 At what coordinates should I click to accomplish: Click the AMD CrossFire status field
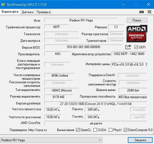pyautogui.click(x=96, y=123)
